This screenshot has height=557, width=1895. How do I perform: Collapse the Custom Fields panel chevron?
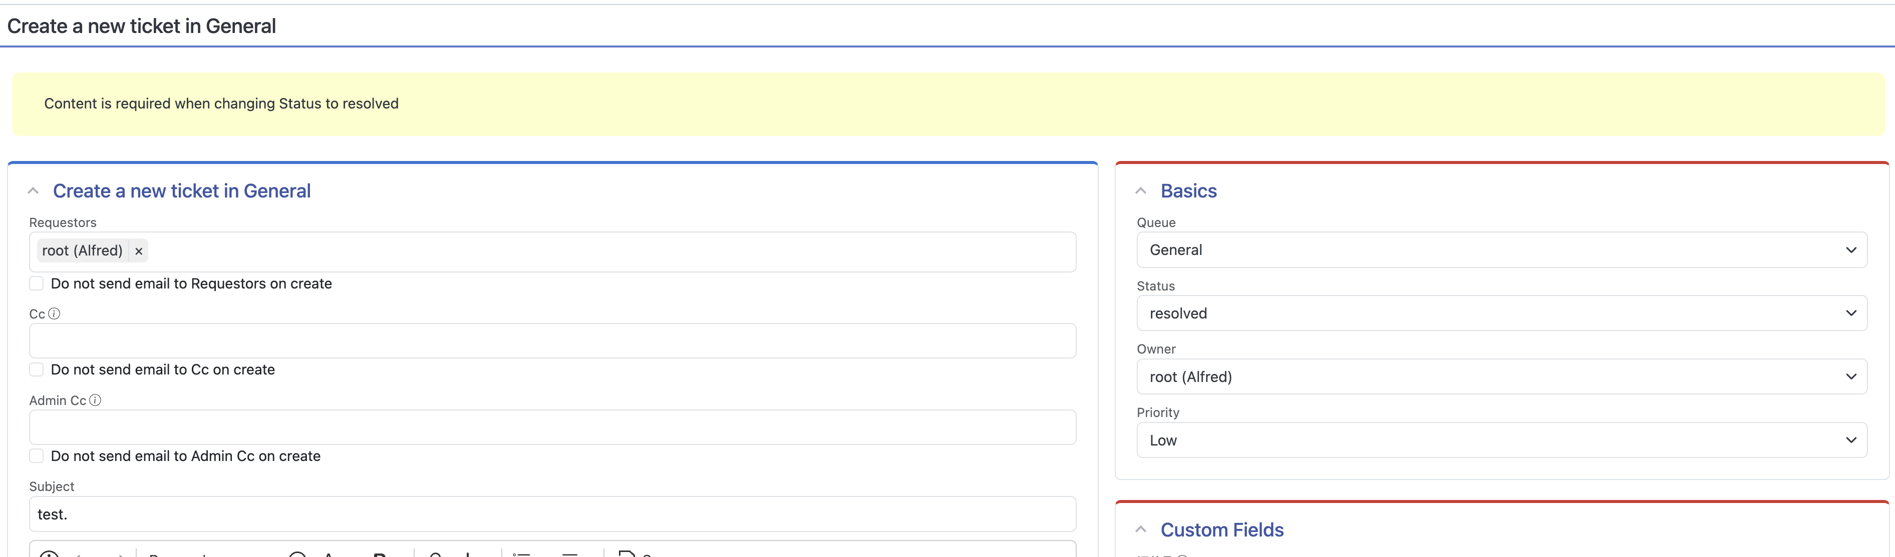(1141, 530)
